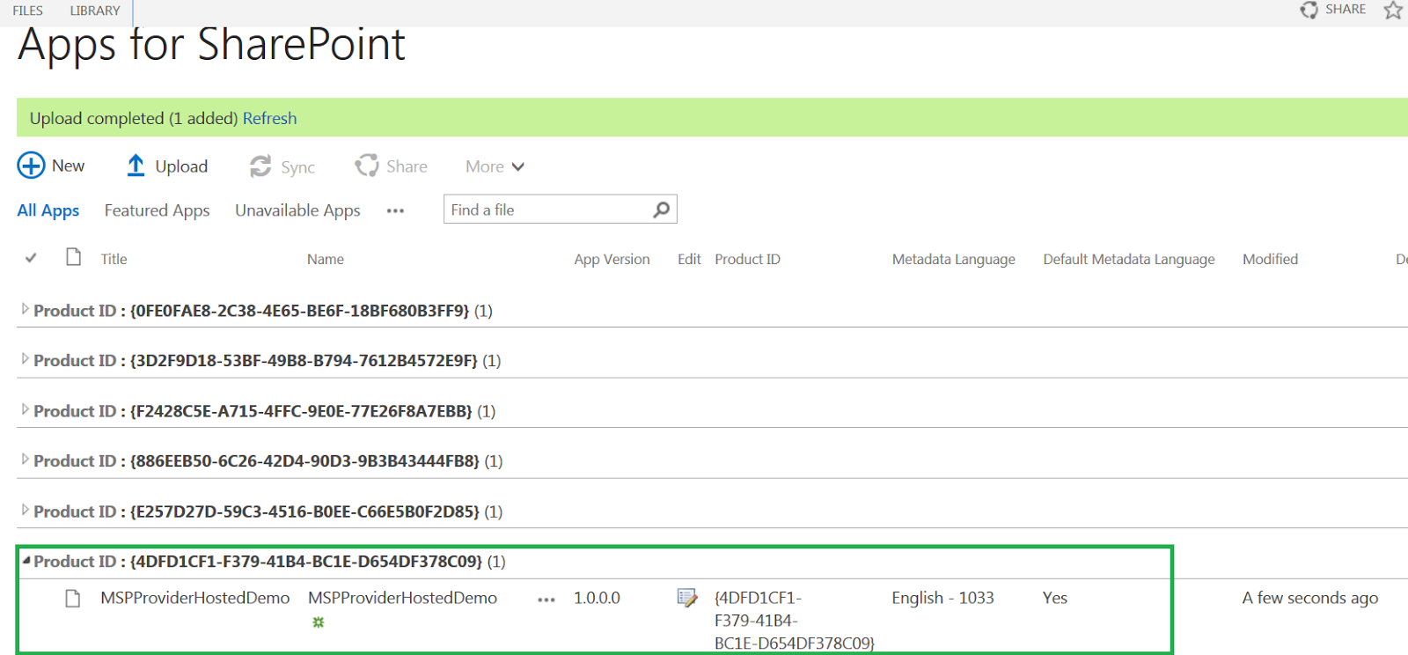Viewport: 1408px width, 655px height.
Task: Sort by the Modified column header
Action: pyautogui.click(x=1270, y=259)
